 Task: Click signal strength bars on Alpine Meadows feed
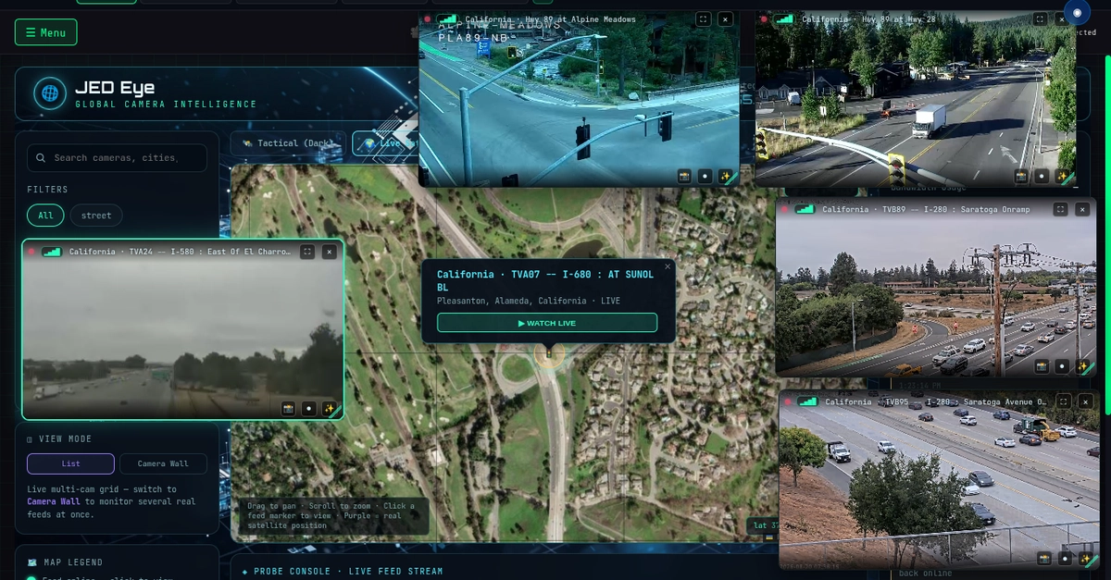[448, 19]
